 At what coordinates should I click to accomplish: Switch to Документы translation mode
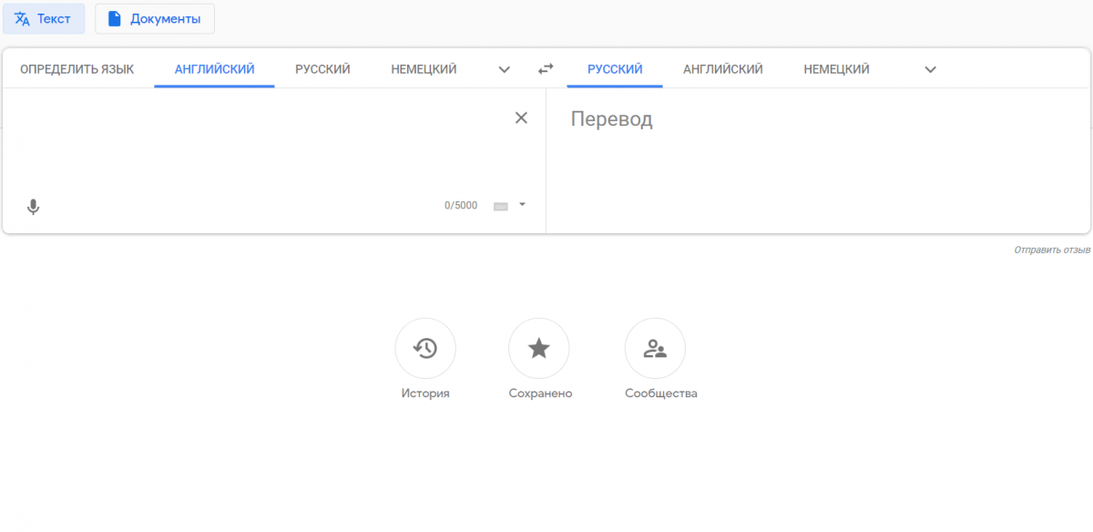tap(155, 18)
